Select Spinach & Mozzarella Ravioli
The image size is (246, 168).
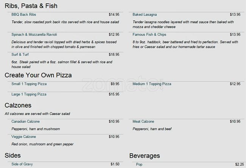click(34, 34)
